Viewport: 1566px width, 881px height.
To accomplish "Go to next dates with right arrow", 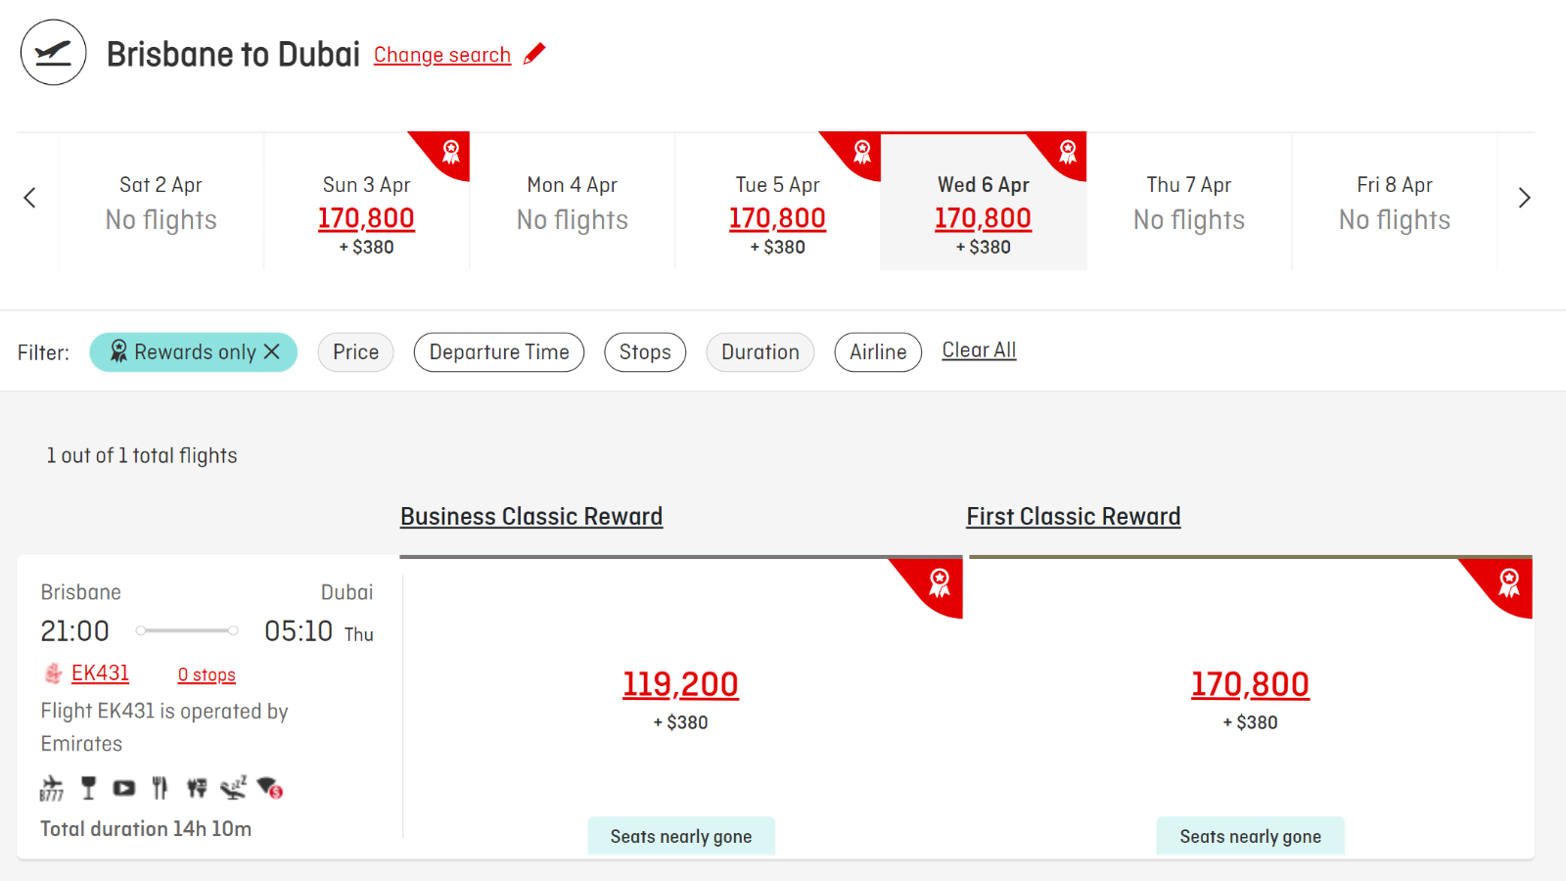I will 1524,198.
